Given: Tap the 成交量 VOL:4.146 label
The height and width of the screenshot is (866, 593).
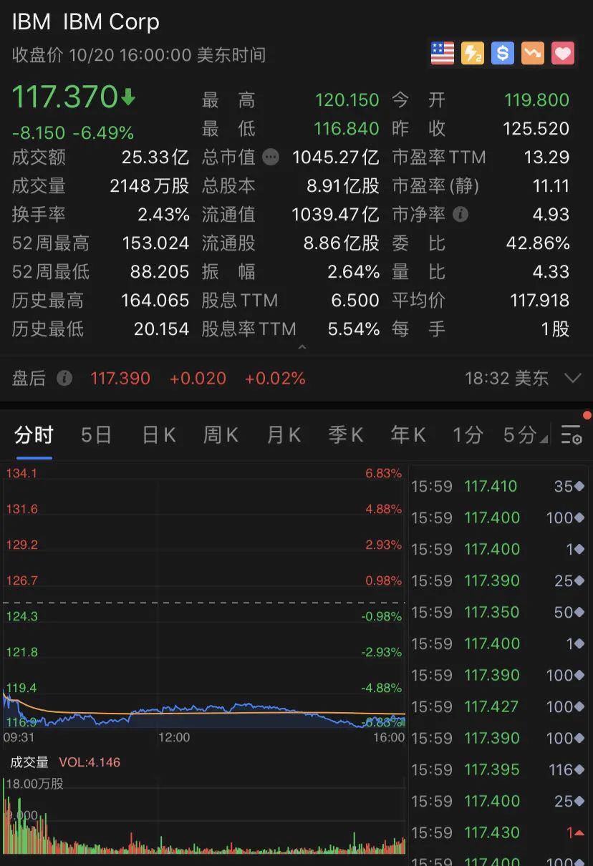Looking at the screenshot, I should coord(65,762).
